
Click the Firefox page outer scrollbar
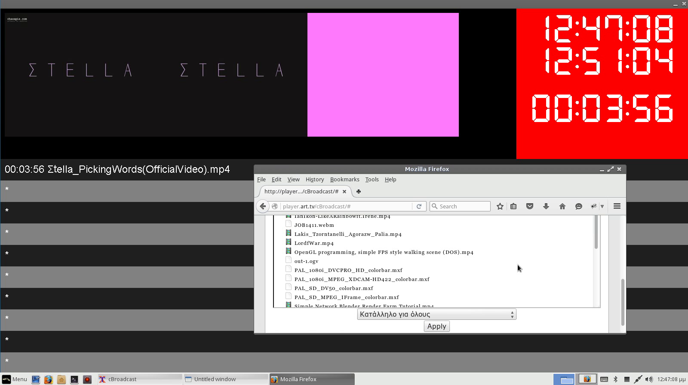(622, 302)
